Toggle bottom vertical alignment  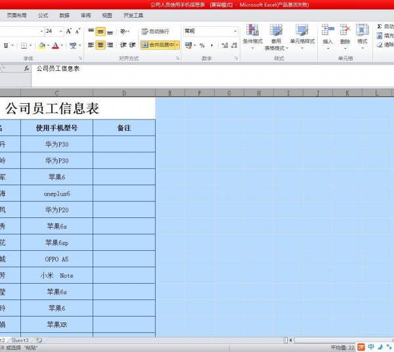pyautogui.click(x=110, y=32)
